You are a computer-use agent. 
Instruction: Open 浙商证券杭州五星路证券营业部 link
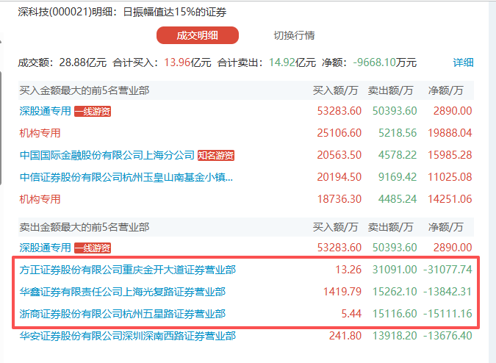(123, 314)
